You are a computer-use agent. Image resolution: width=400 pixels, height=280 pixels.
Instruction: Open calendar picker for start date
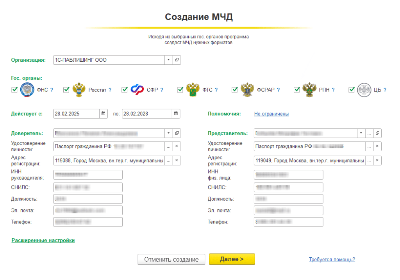click(104, 114)
